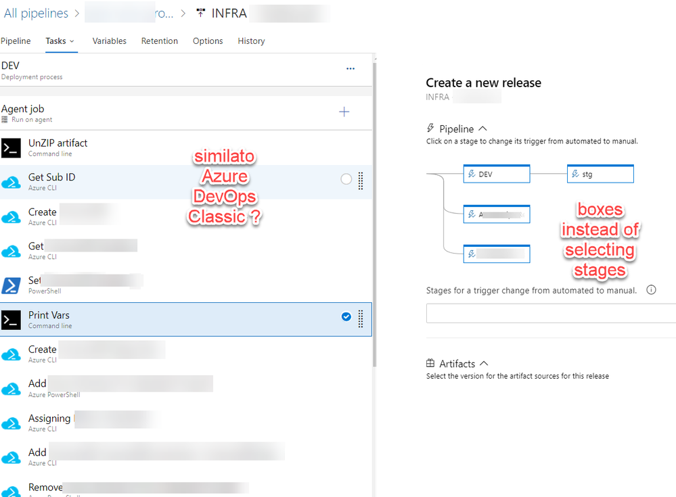Click the Print Vars command line icon
Image resolution: width=676 pixels, height=497 pixels.
tap(11, 320)
